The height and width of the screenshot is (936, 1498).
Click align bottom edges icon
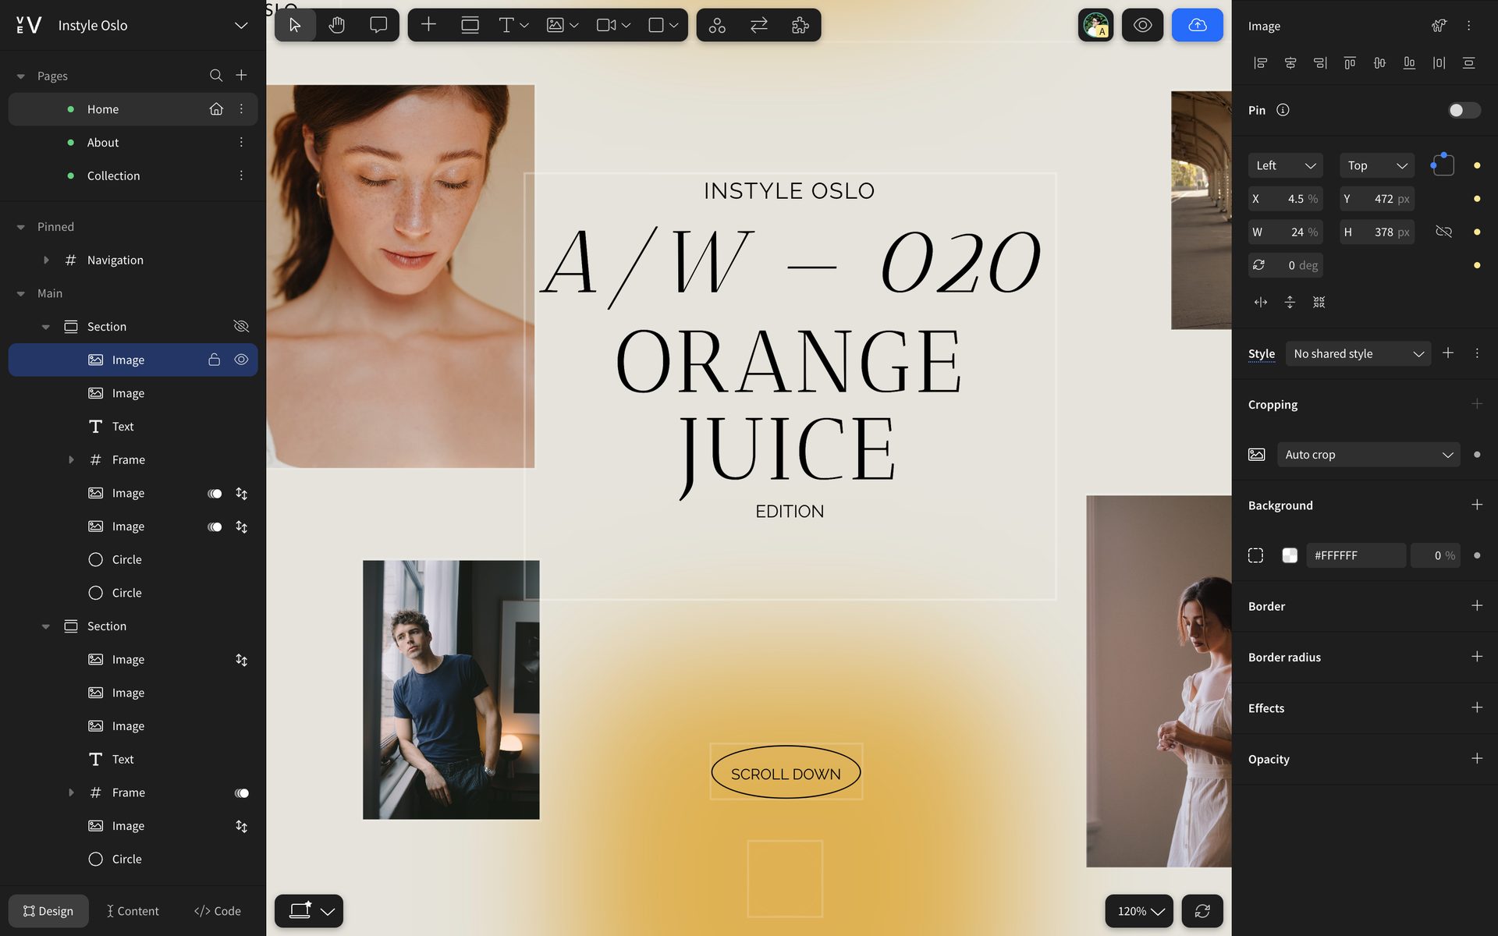coord(1409,63)
